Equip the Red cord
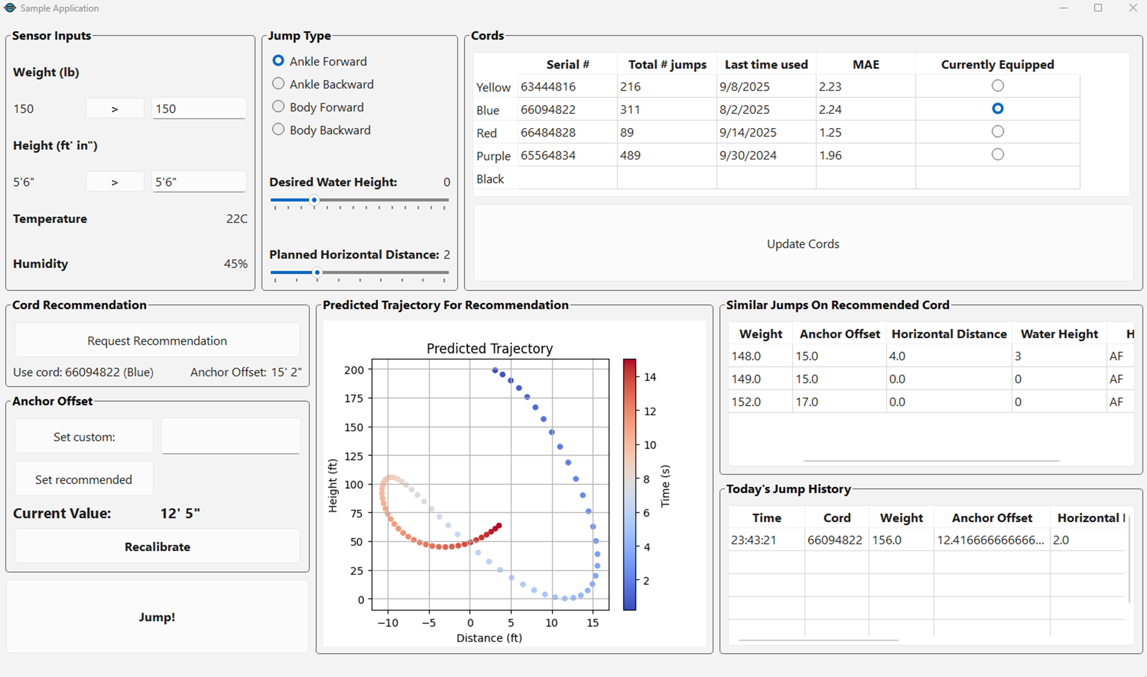This screenshot has width=1147, height=677. coord(997,131)
